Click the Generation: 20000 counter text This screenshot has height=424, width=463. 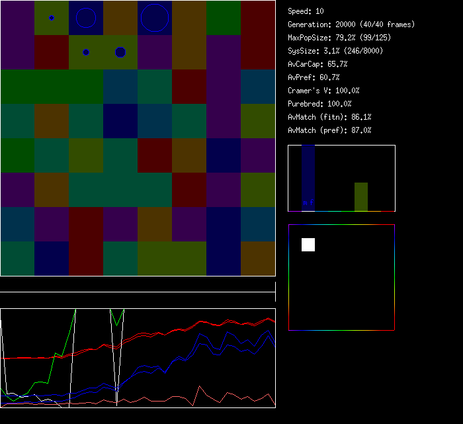click(351, 24)
